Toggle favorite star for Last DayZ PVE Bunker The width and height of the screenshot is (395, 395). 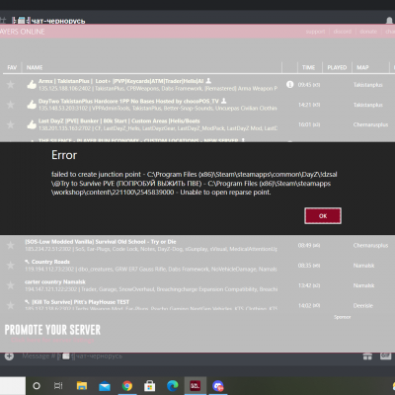coord(11,124)
